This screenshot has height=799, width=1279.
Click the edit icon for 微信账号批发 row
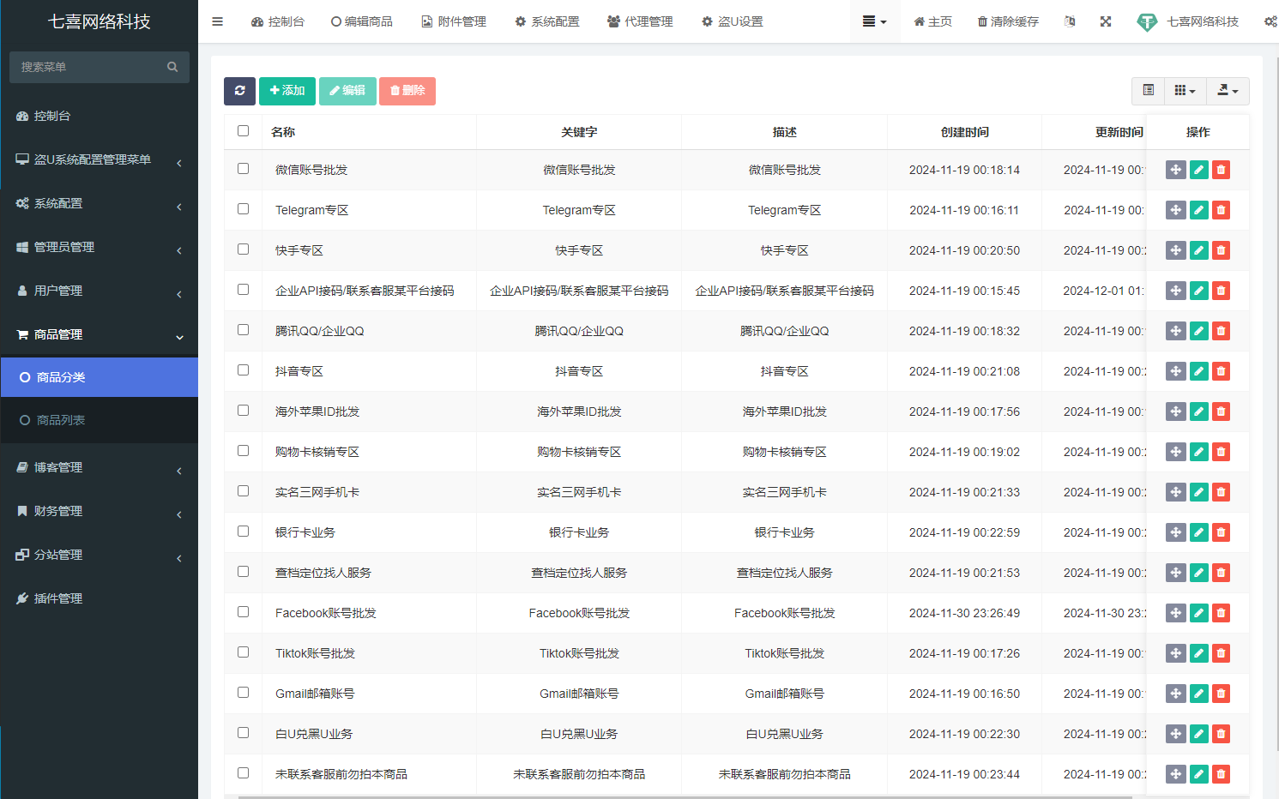point(1198,170)
